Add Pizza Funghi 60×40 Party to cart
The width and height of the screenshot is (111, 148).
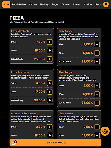(97, 103)
